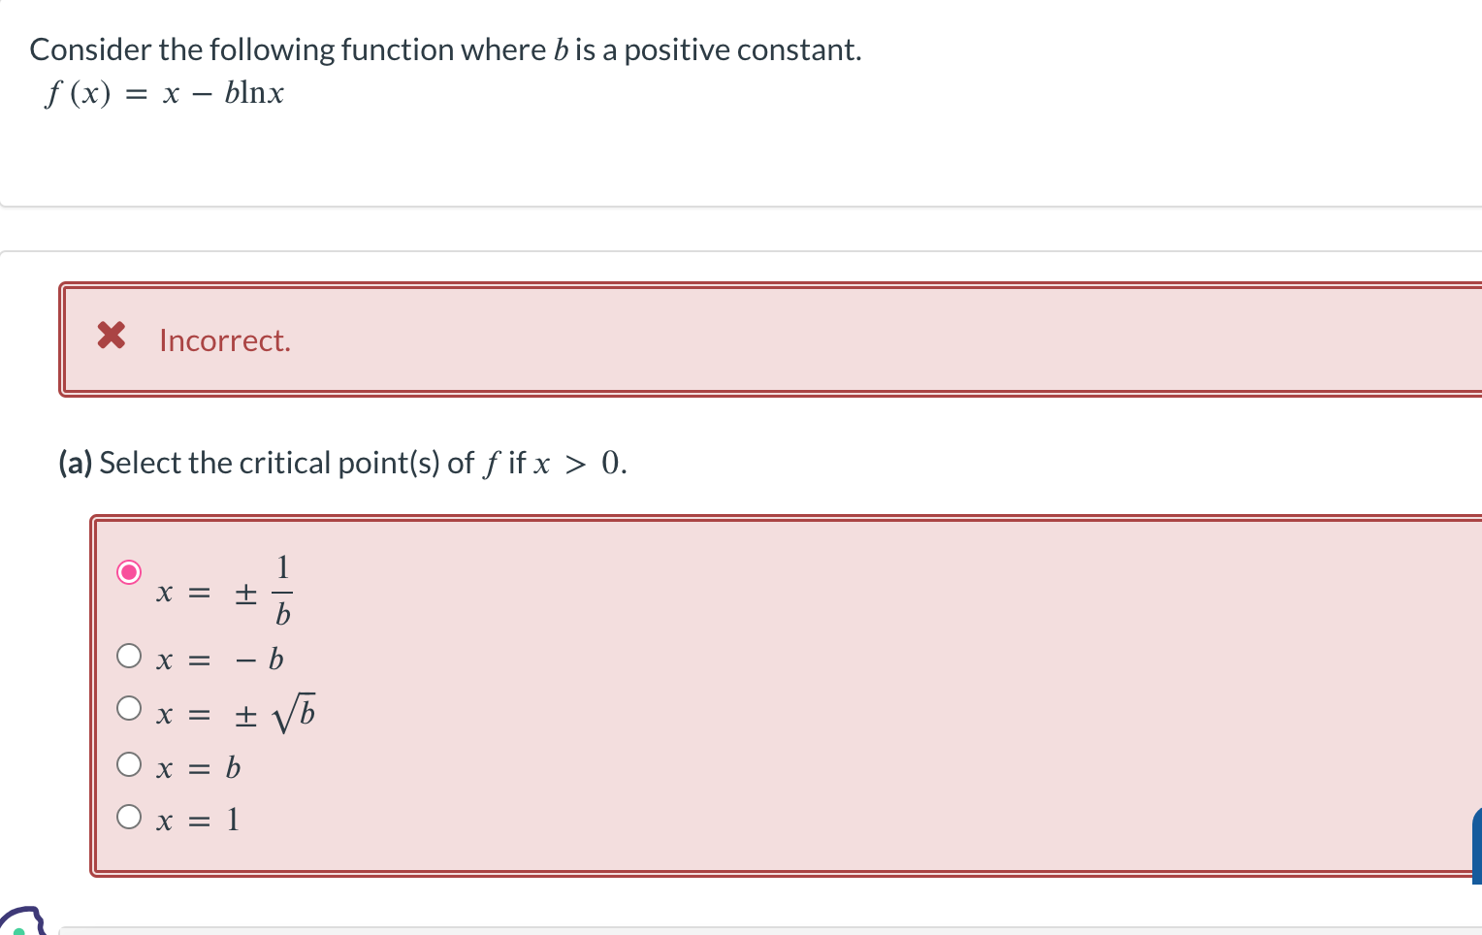
Task: Click the currently selected ±1/b radio button
Action: tap(128, 572)
